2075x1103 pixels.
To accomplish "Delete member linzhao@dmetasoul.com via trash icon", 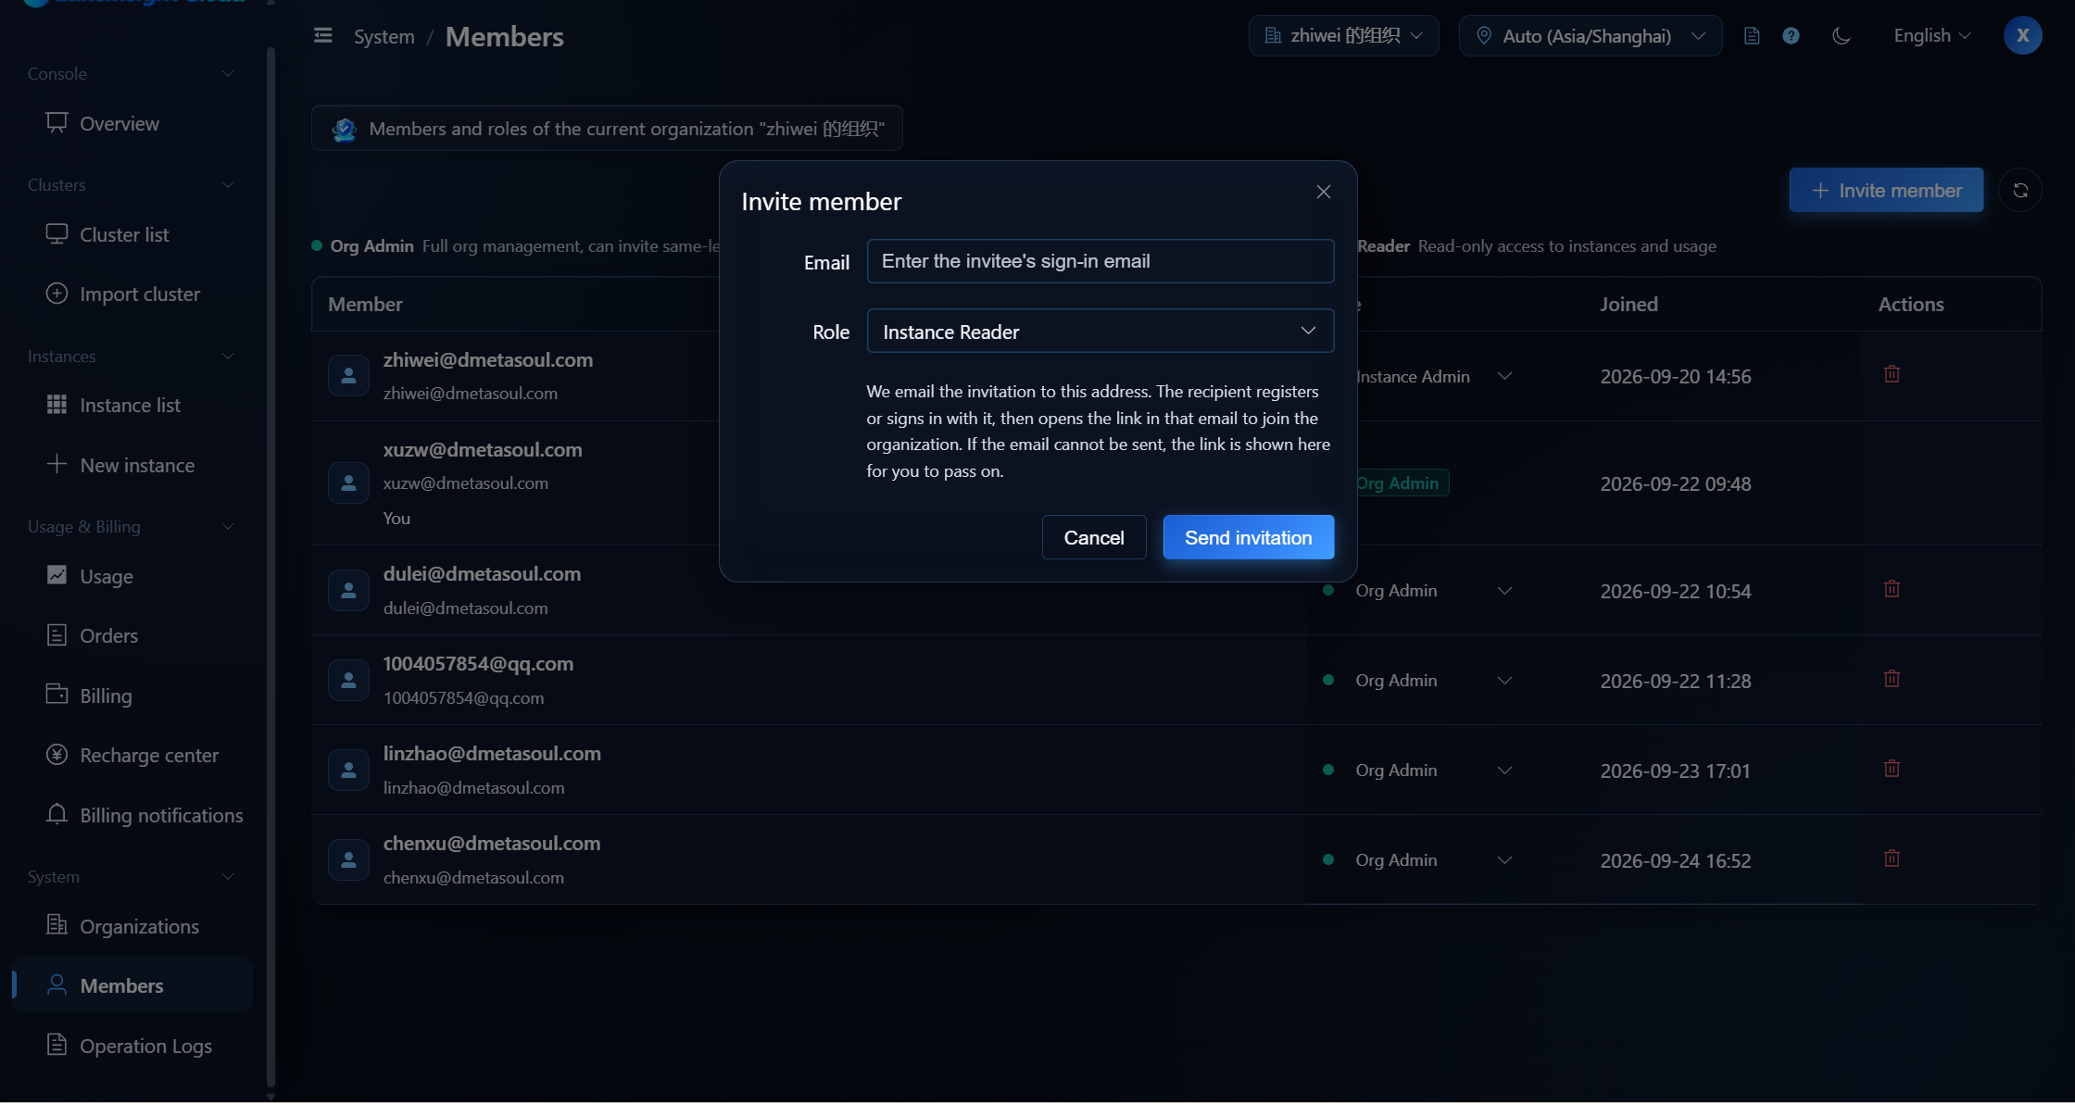I will click(x=1892, y=769).
